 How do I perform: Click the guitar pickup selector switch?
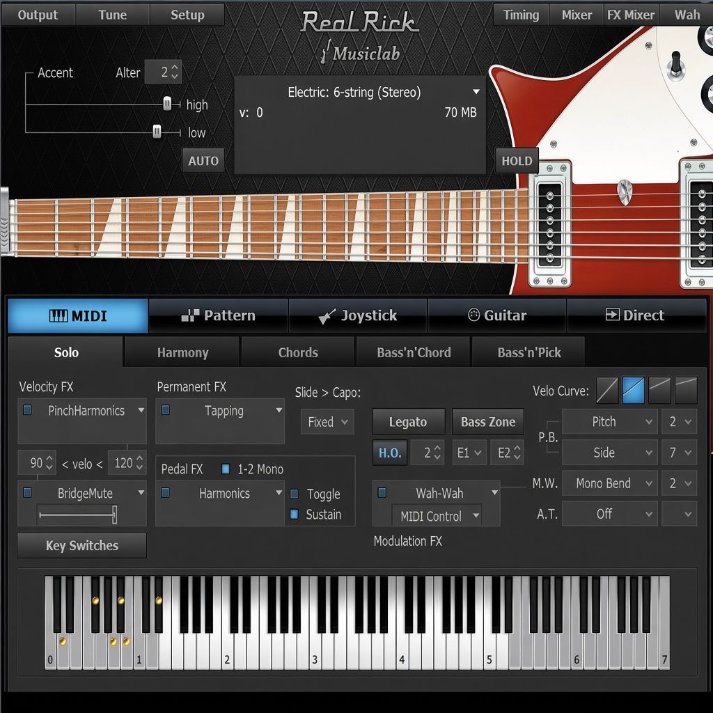click(x=676, y=65)
